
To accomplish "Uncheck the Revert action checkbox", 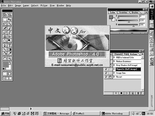I will pos(106,77).
